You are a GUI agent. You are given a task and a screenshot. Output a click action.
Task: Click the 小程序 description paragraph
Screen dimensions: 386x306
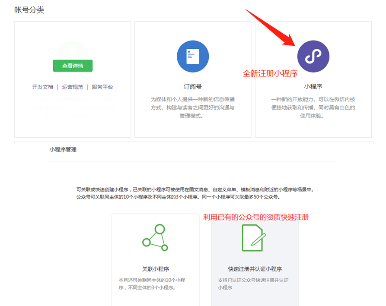313,107
